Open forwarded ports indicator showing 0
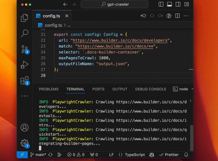 pos(94,155)
